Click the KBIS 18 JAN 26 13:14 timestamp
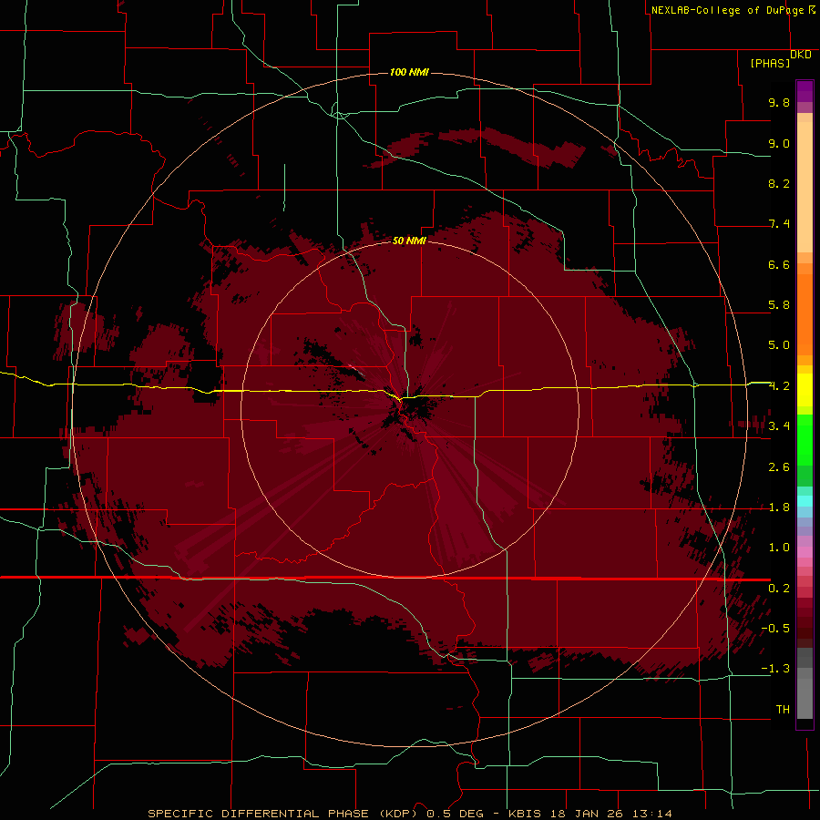This screenshot has height=820, width=820. tap(589, 814)
